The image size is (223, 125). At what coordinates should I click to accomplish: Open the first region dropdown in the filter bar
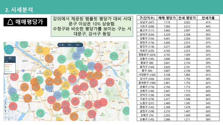pyautogui.click(x=63, y=45)
